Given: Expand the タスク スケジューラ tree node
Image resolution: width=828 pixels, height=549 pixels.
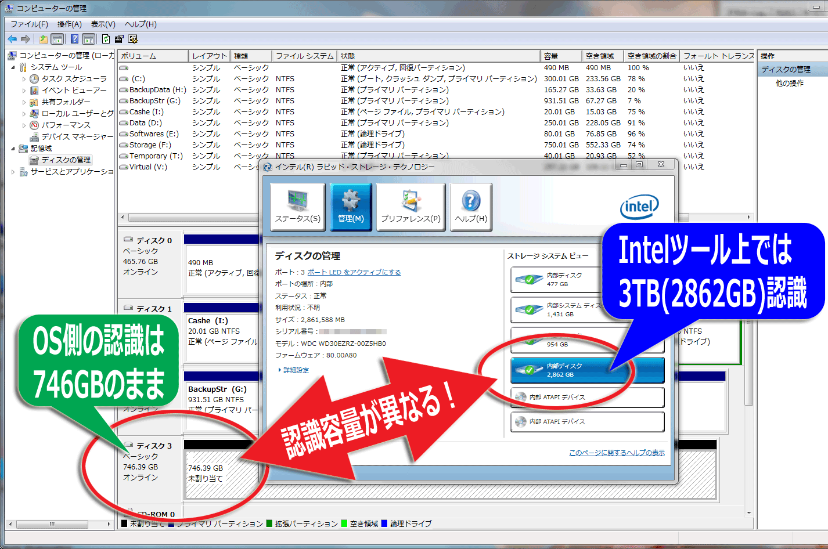Looking at the screenshot, I should pos(24,79).
